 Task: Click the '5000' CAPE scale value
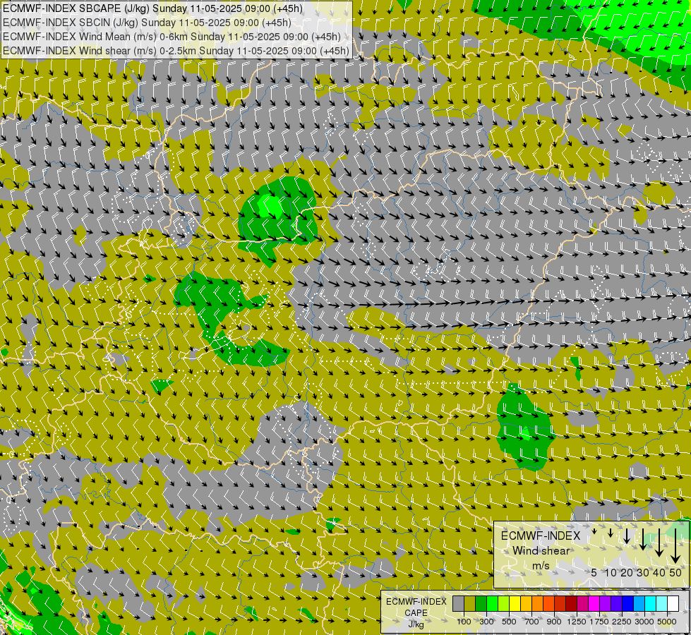click(667, 622)
